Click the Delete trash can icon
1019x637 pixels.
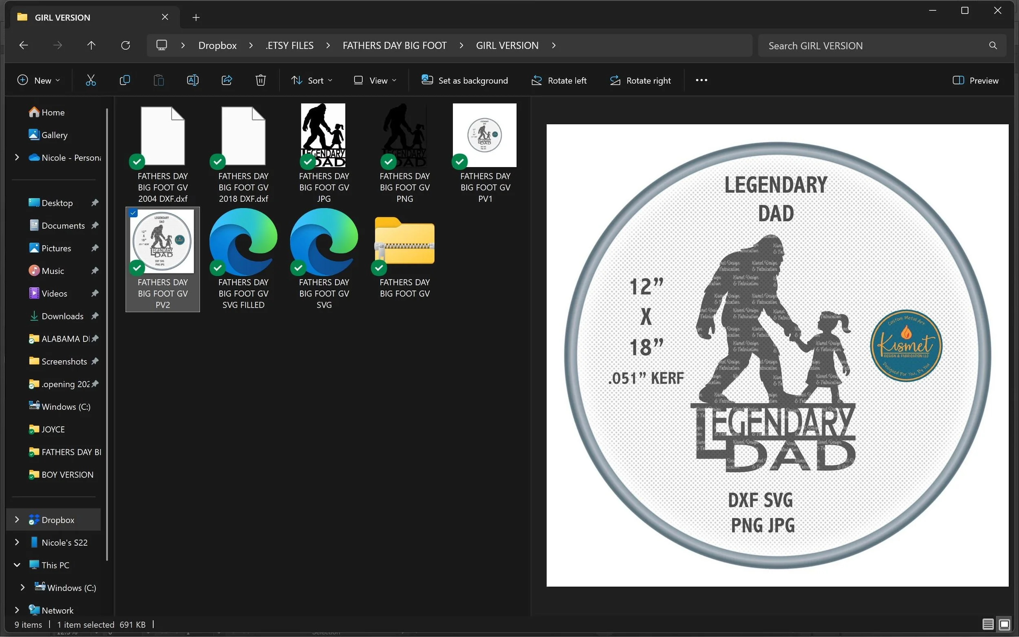tap(260, 80)
